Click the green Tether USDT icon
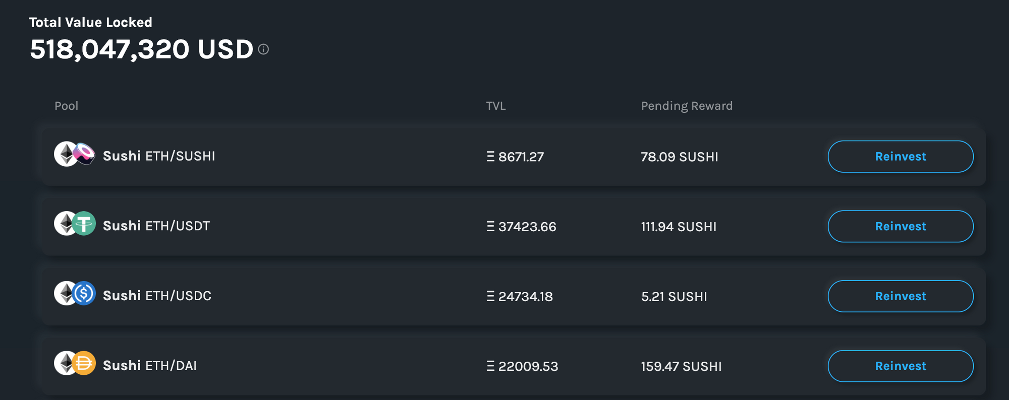Viewport: 1009px width, 400px height. click(84, 223)
